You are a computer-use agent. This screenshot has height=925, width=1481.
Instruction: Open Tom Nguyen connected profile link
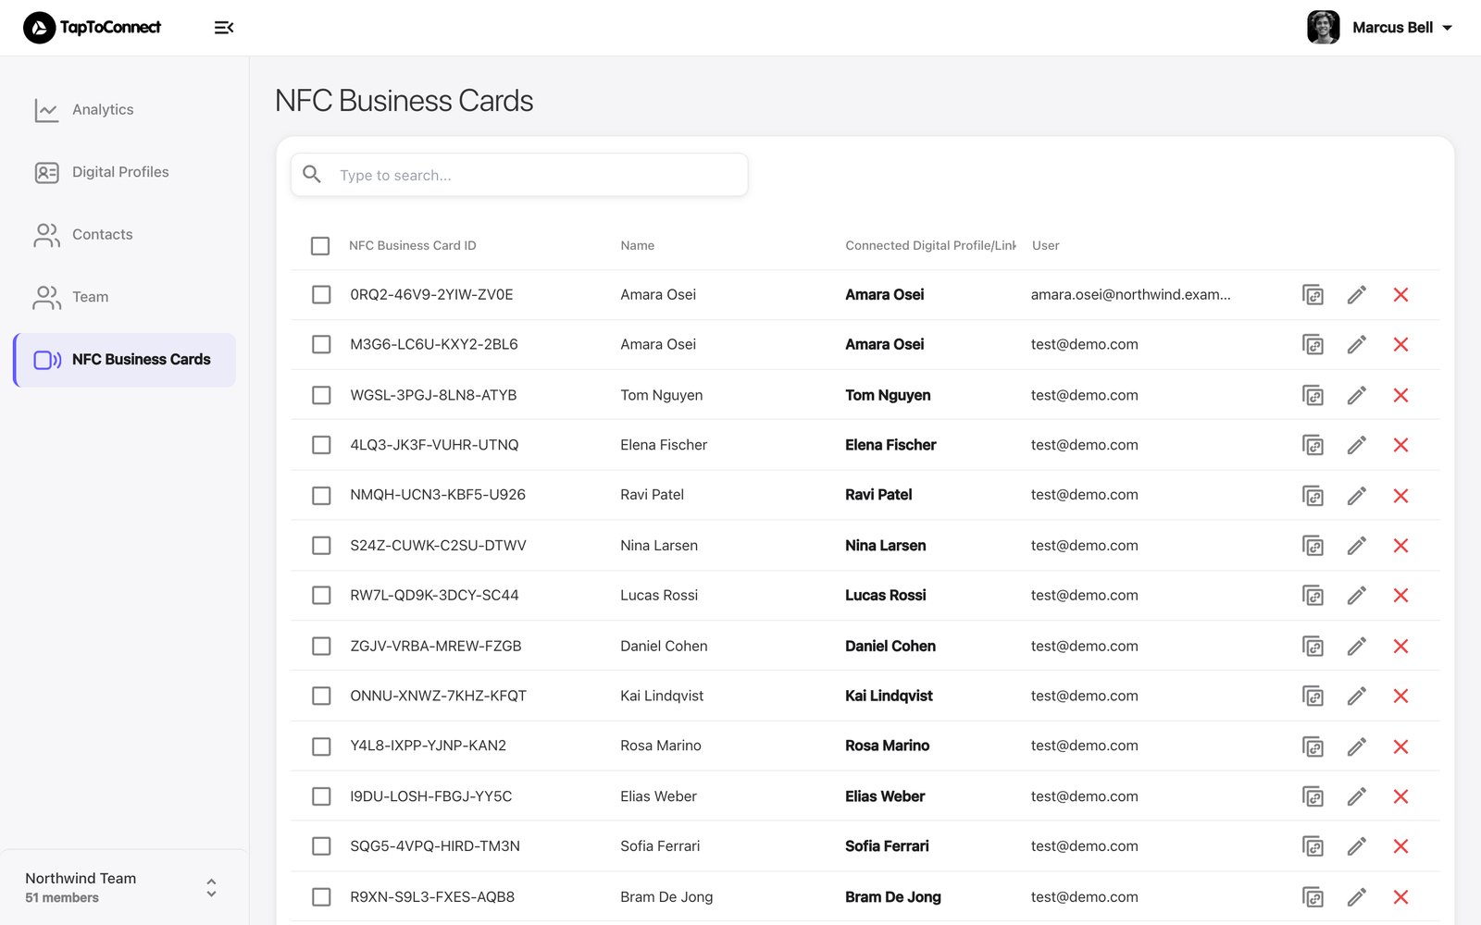(x=888, y=395)
